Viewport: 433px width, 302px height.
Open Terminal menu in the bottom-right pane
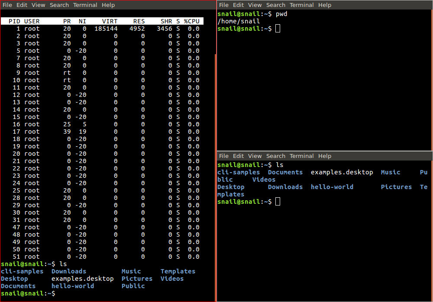[302, 156]
